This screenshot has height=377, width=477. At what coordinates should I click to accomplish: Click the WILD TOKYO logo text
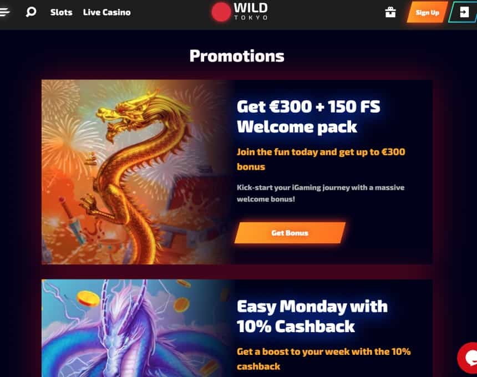(x=251, y=12)
